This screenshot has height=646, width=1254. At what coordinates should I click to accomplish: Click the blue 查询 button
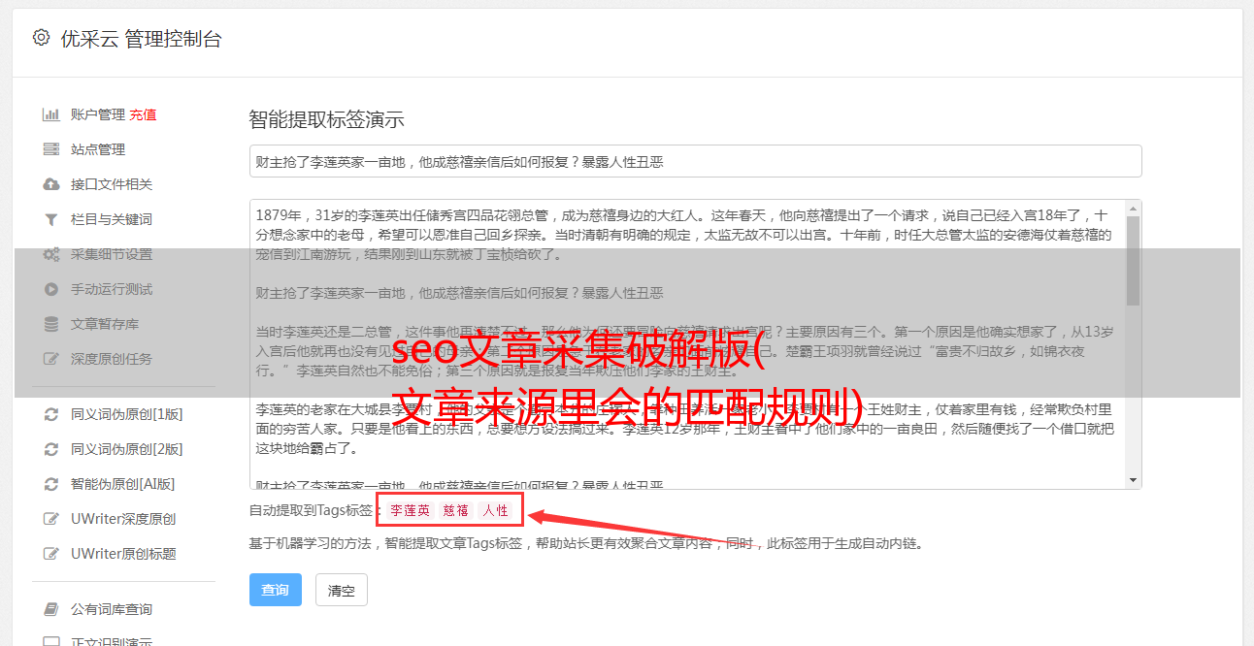(x=276, y=590)
